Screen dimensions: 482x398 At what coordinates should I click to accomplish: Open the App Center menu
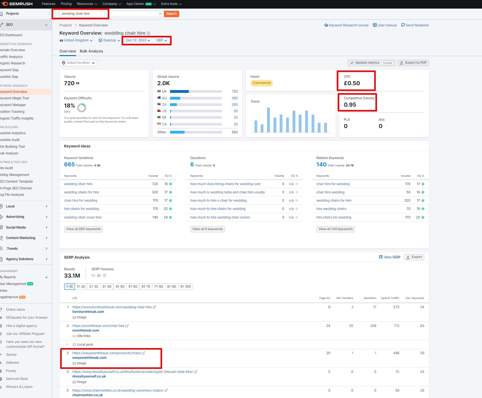[x=141, y=4]
